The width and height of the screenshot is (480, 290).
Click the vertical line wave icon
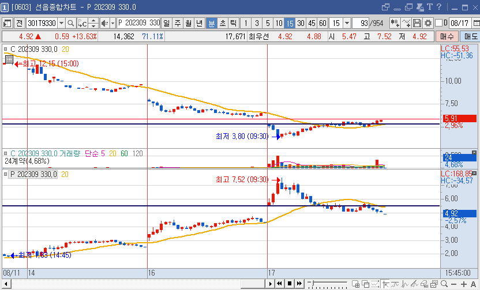click(x=404, y=284)
